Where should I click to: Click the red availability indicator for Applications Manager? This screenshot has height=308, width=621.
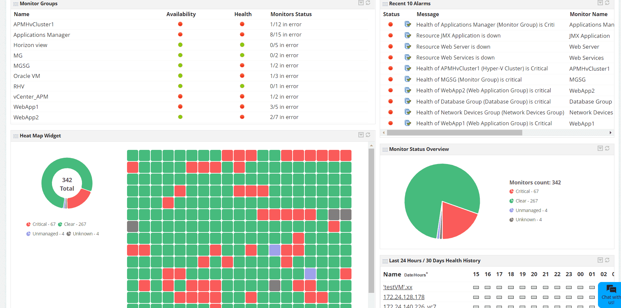[180, 34]
